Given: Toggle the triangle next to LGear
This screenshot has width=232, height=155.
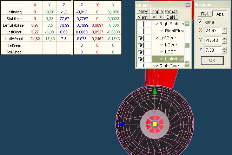Looking at the screenshot, I should click(x=161, y=45).
